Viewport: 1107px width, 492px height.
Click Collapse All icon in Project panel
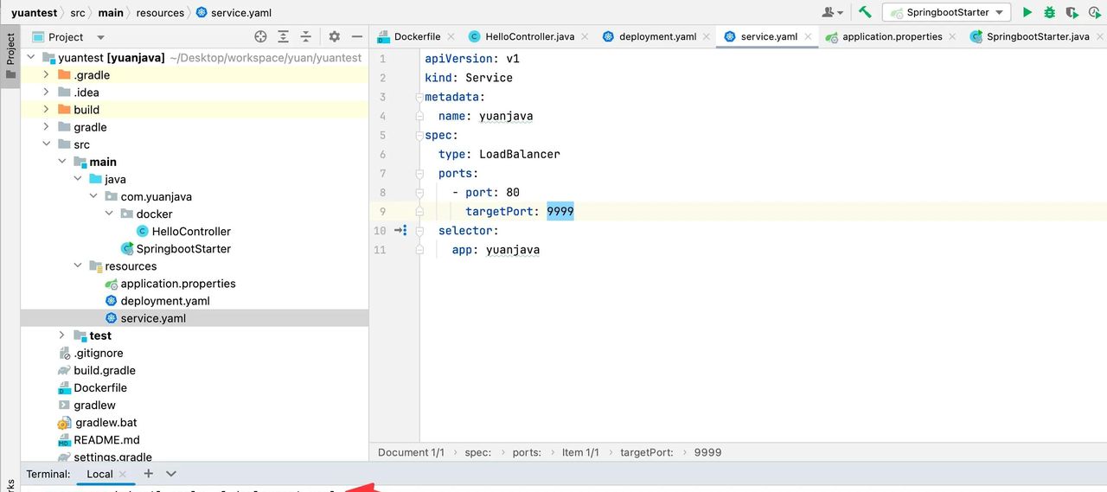click(x=305, y=36)
